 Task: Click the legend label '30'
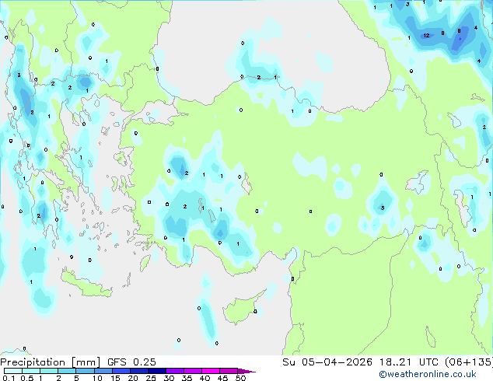[x=169, y=378]
